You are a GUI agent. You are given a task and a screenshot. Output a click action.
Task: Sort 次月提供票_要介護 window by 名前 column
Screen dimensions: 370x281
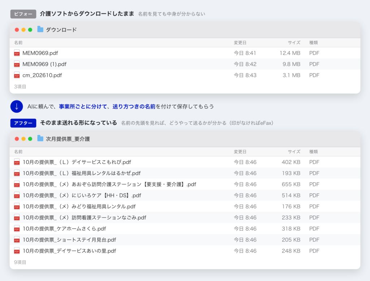pos(18,152)
